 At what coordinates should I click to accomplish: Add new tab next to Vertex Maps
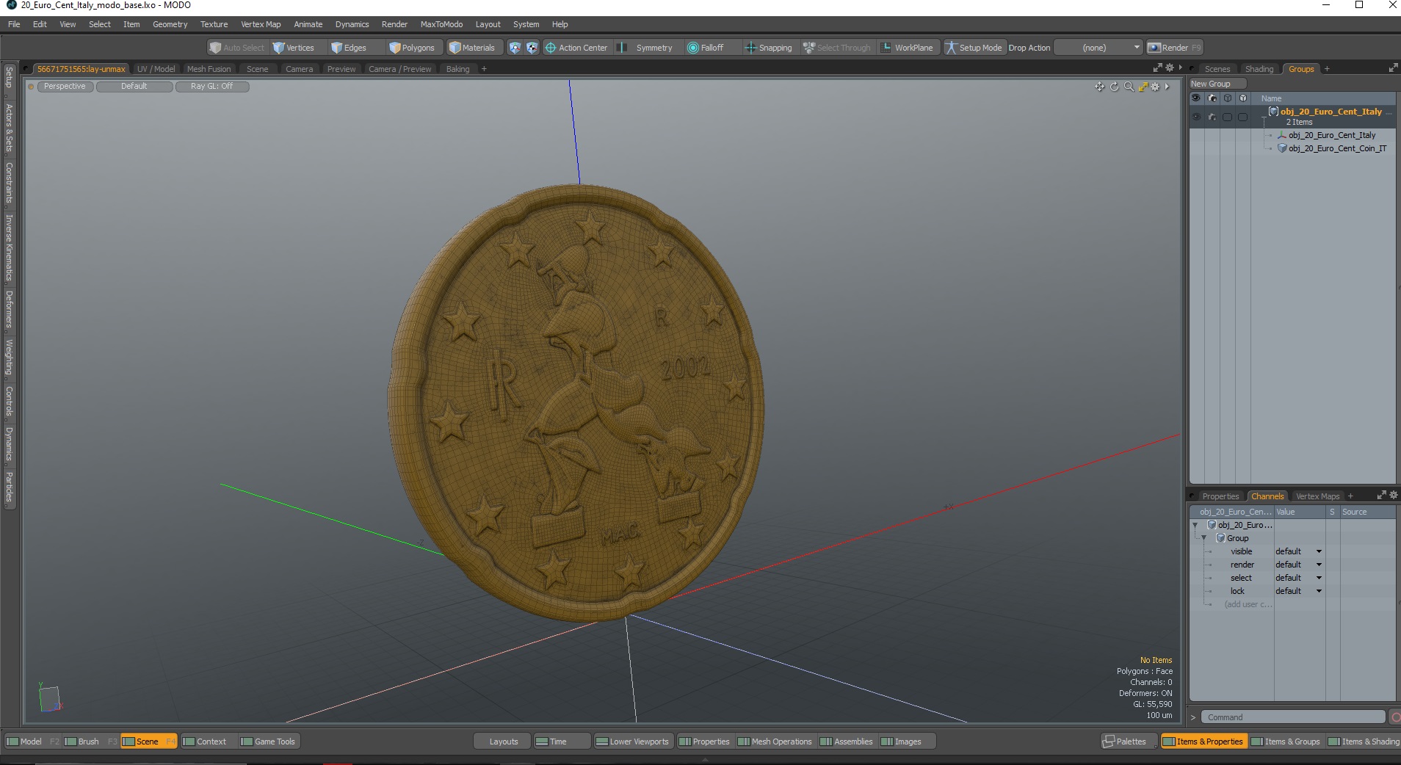tap(1350, 496)
